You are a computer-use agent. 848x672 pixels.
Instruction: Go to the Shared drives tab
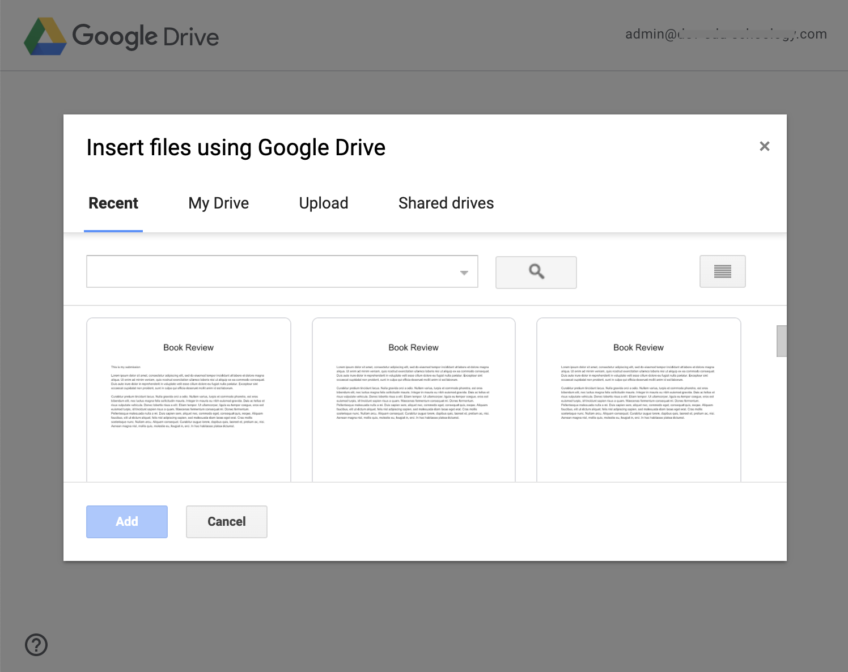click(446, 203)
